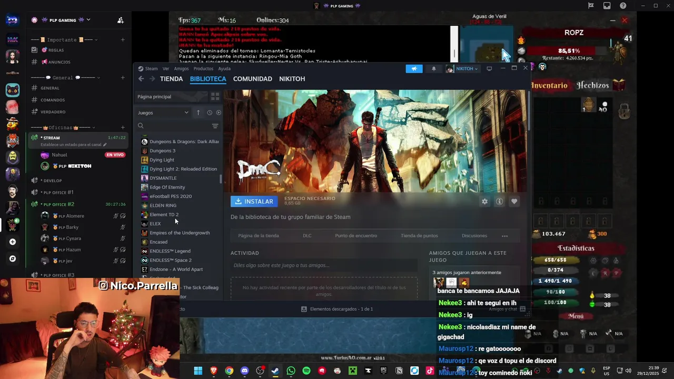Image resolution: width=674 pixels, height=379 pixels.
Task: Click the INSTALAR button
Action: [x=254, y=202]
